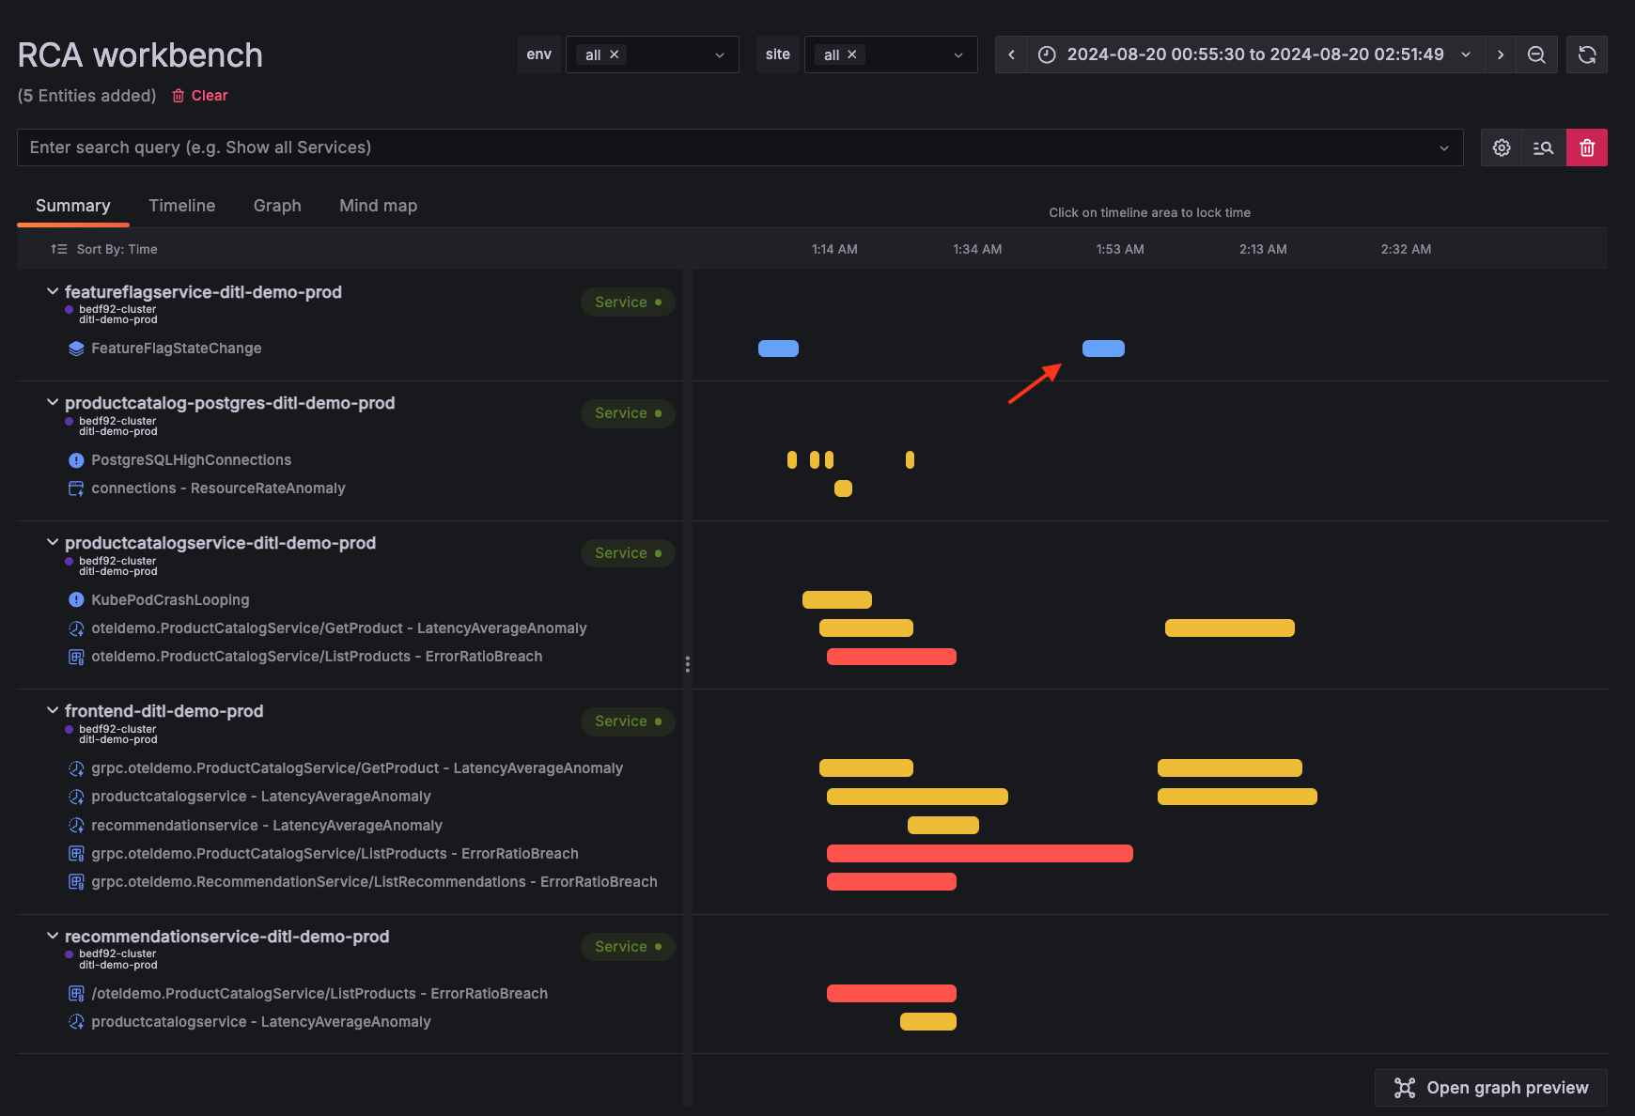Click the query inspector search icon

coord(1544,147)
